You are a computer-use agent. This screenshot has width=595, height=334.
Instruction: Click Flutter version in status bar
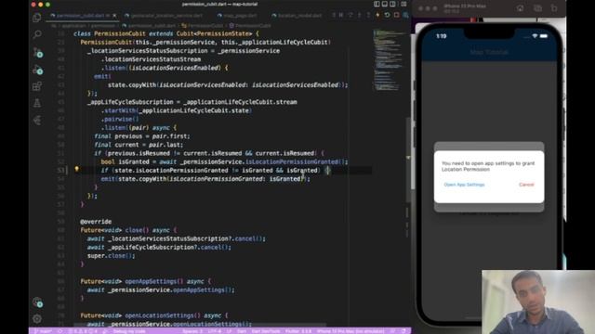tap(298, 331)
